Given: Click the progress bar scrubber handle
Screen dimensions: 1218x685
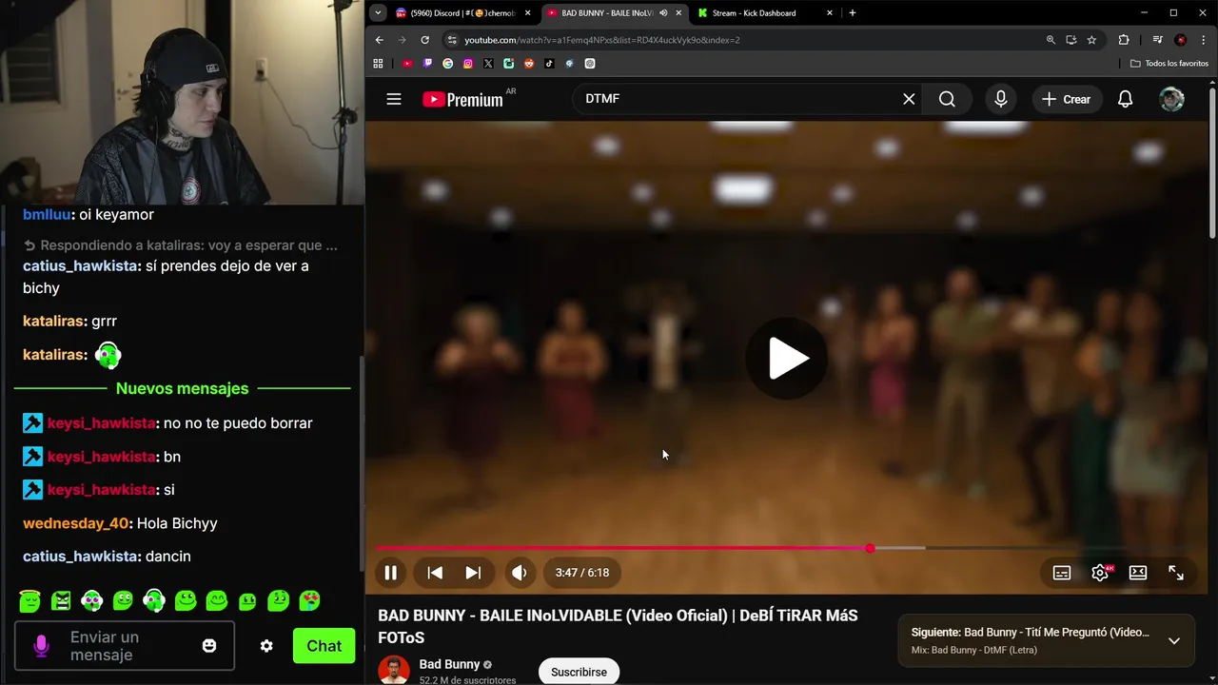Looking at the screenshot, I should pos(870,548).
